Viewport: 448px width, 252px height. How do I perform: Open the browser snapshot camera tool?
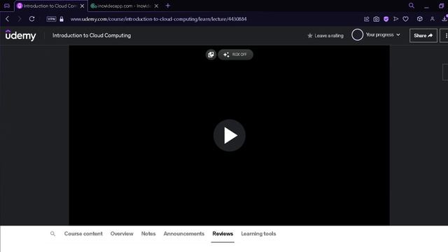point(377,19)
